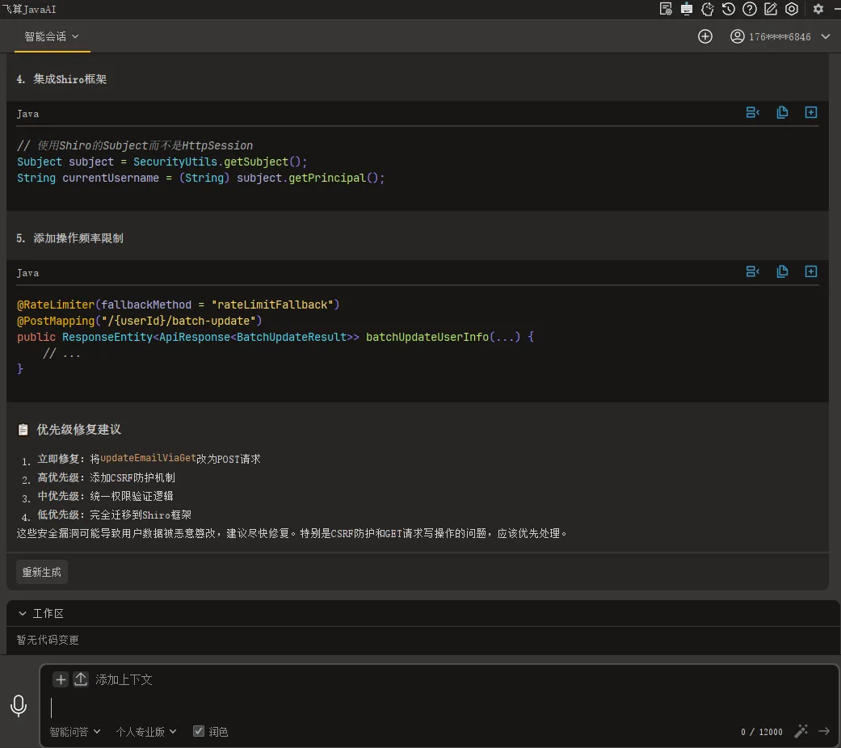Click the SecurityUtils.getSubject() code line

click(162, 162)
